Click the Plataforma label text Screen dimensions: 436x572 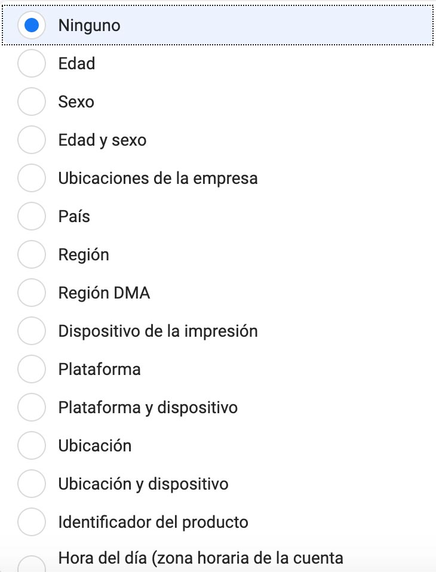point(99,369)
